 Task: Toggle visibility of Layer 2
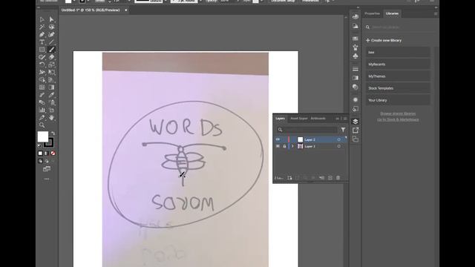(x=278, y=139)
